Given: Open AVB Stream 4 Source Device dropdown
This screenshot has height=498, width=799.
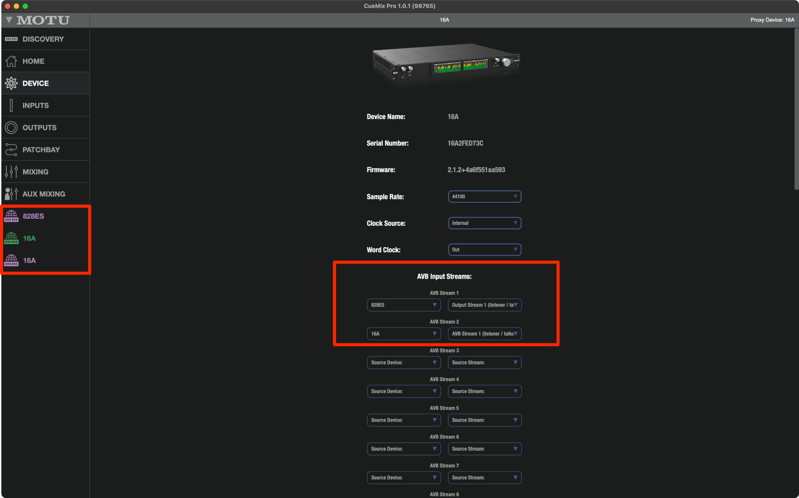Looking at the screenshot, I should tap(404, 391).
